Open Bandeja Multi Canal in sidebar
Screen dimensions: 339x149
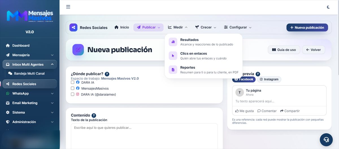(x=31, y=73)
